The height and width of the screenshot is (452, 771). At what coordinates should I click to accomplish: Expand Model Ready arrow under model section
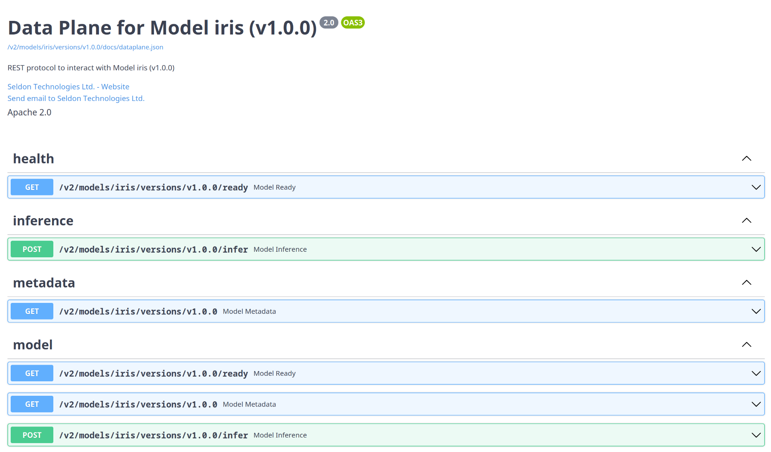click(x=756, y=374)
